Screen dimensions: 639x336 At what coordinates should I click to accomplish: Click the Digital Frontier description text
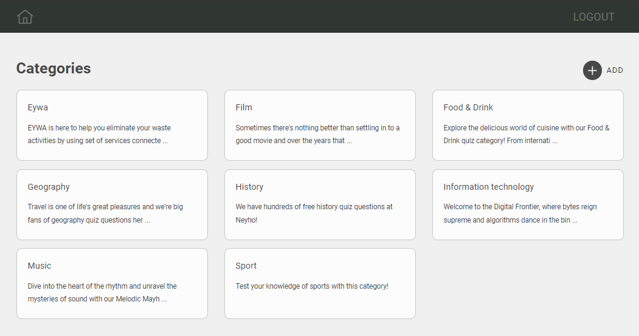pos(520,213)
